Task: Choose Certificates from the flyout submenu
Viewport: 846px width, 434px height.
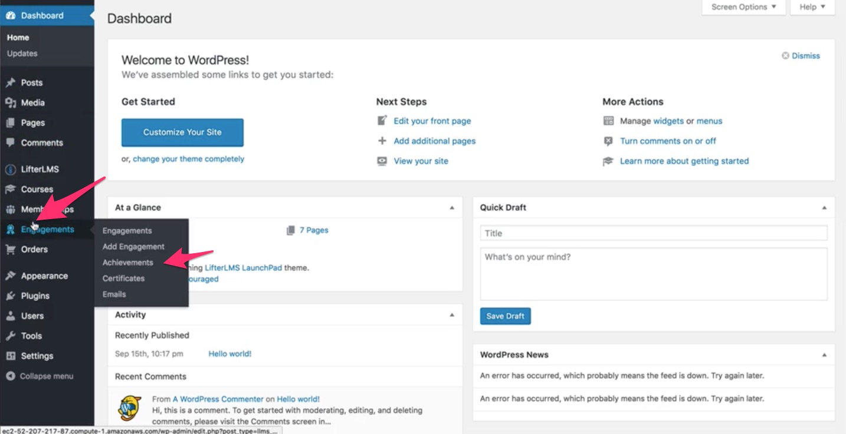Action: point(123,279)
